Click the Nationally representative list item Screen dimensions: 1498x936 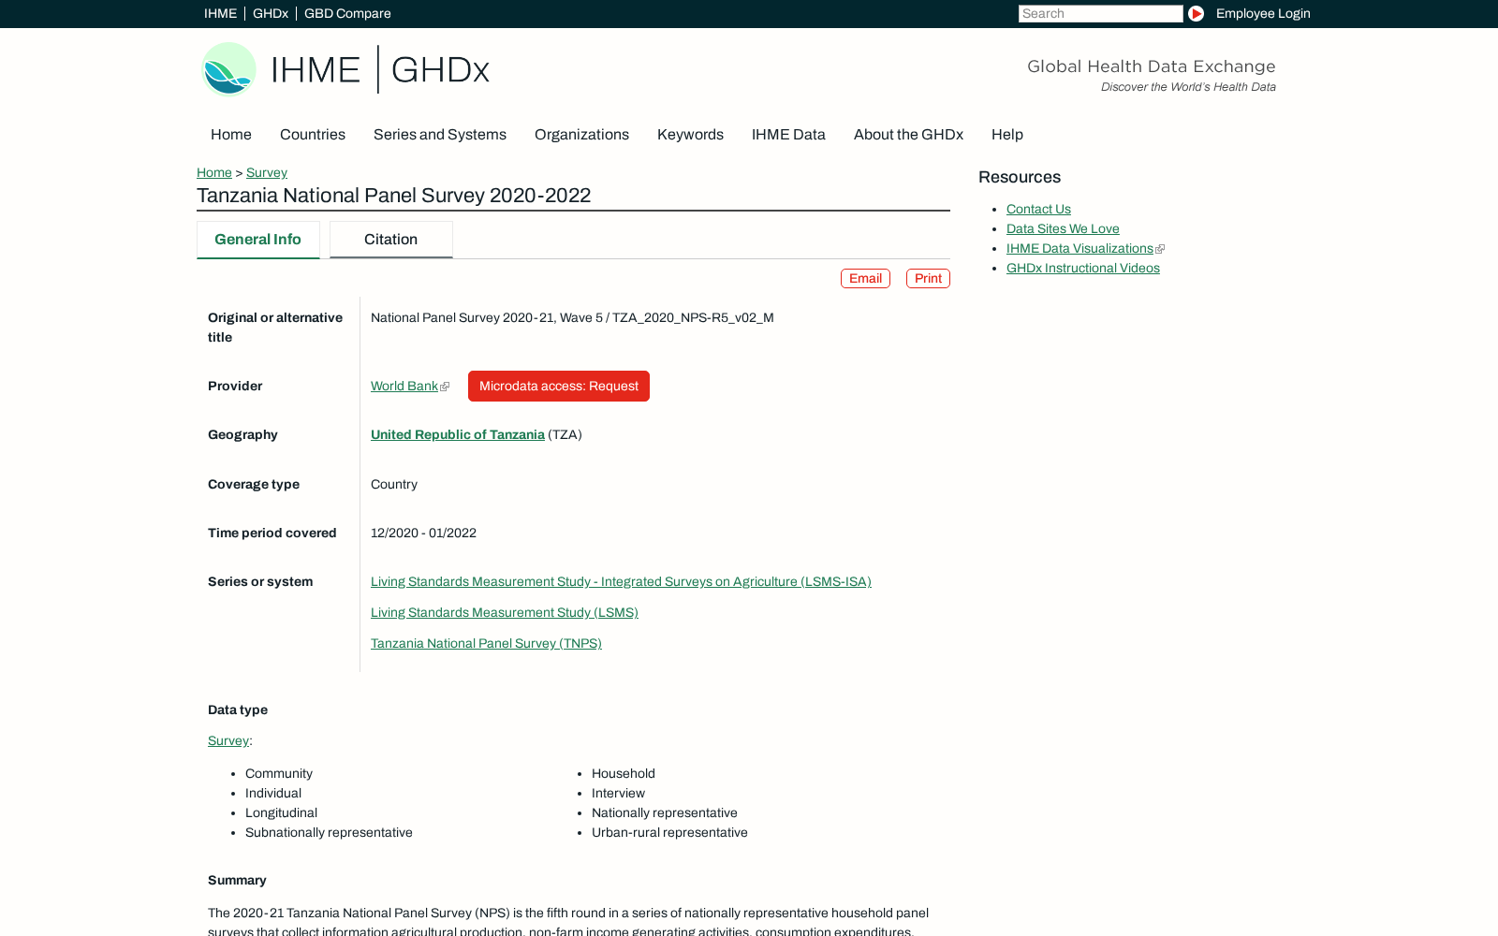665,813
